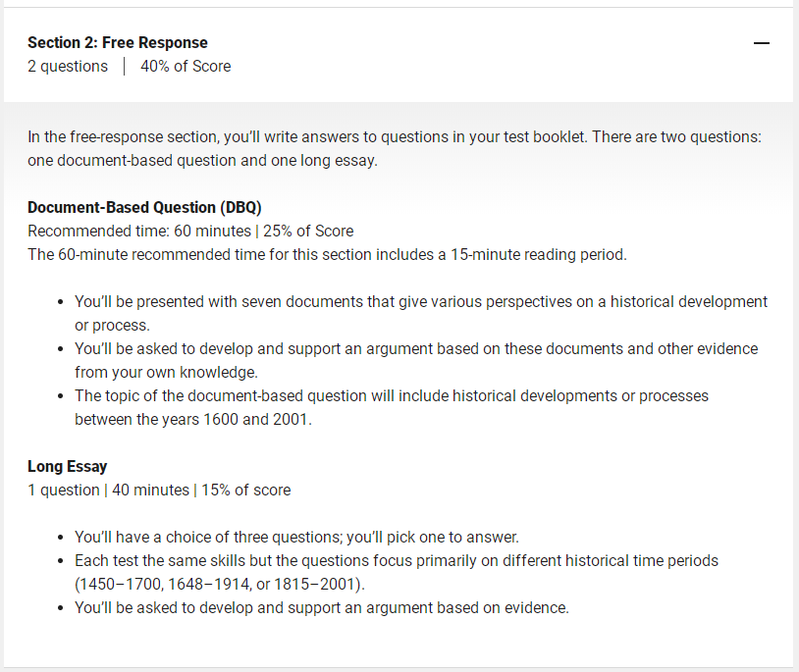Collapse Section 2 with the minus icon

(x=762, y=43)
